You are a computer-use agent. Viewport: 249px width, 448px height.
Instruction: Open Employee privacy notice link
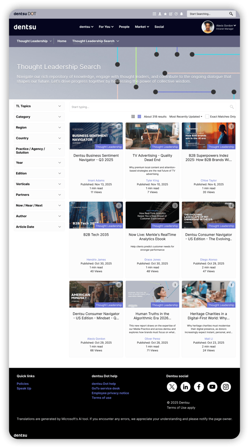pyautogui.click(x=110, y=393)
